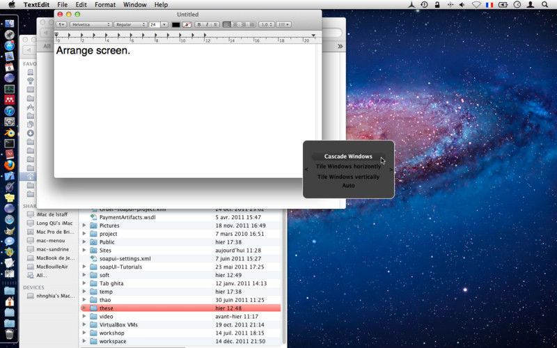Open the Trash in the Dock
The image size is (557, 348).
pyautogui.click(x=9, y=334)
